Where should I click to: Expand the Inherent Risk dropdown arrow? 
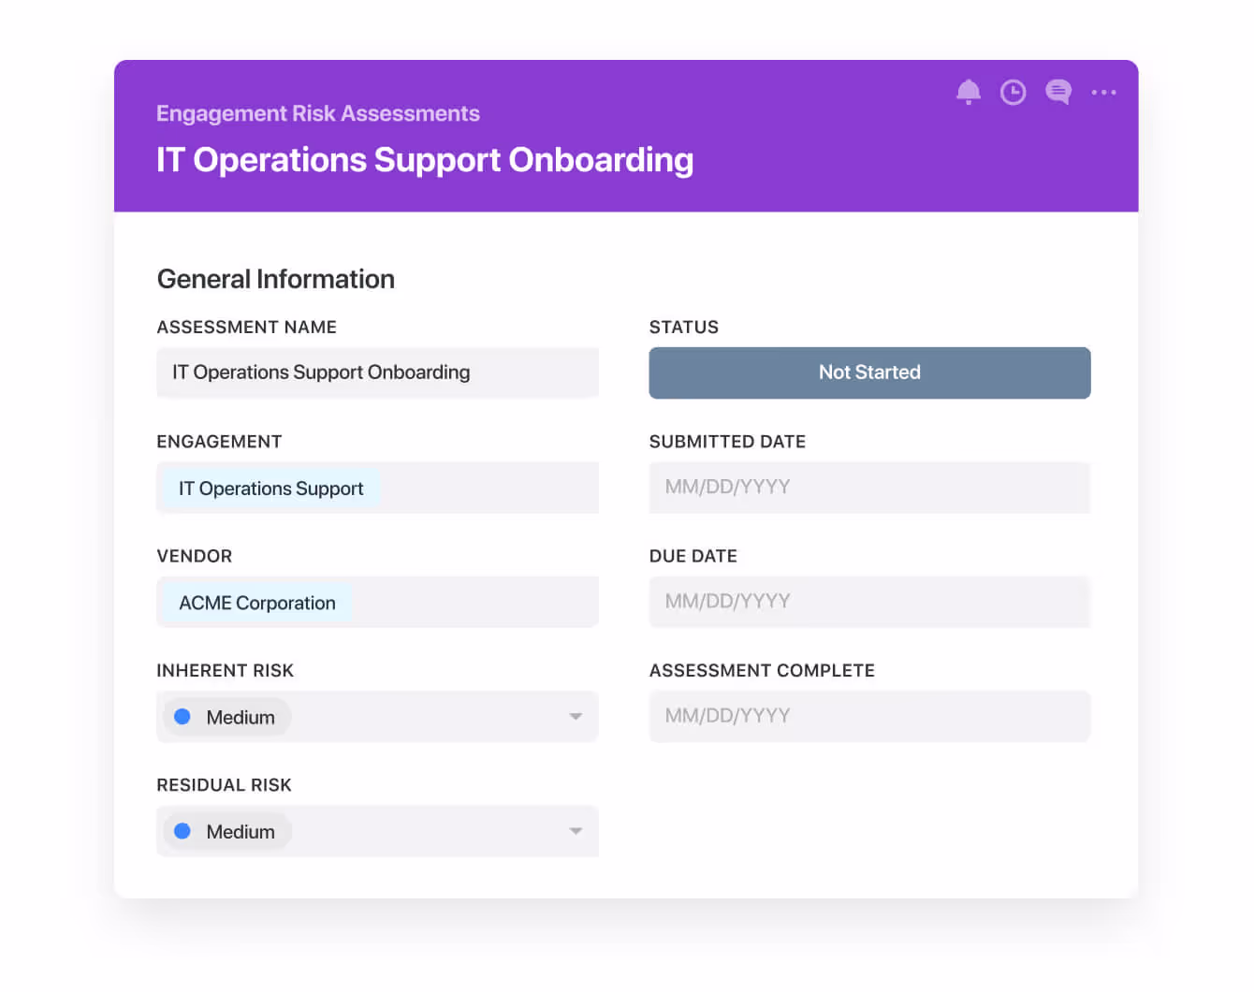point(576,717)
